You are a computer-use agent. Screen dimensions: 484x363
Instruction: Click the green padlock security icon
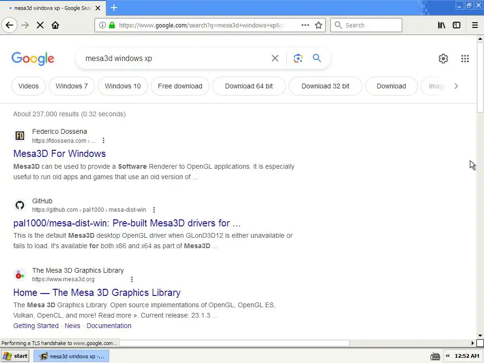(112, 25)
